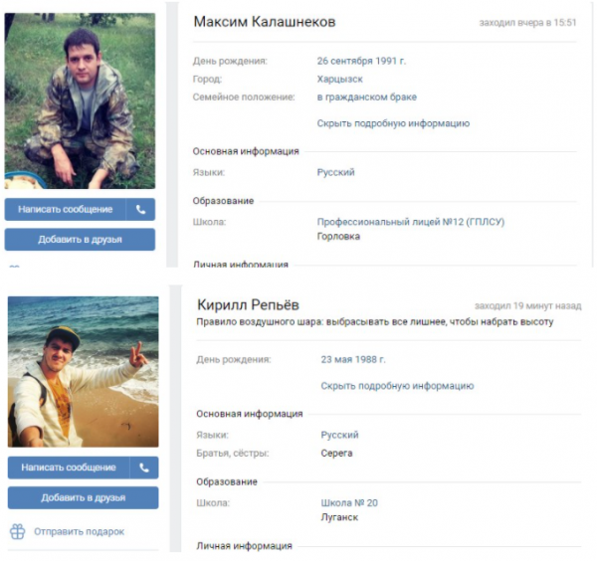This screenshot has width=597, height=561.
Task: Click the city link Харцызск
Action: tap(340, 80)
